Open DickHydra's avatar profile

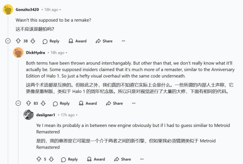18,52
